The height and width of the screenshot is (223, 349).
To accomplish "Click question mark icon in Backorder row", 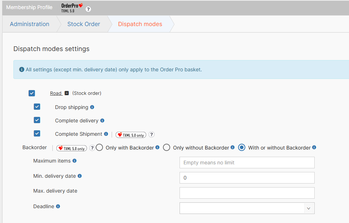I will point(92,148).
